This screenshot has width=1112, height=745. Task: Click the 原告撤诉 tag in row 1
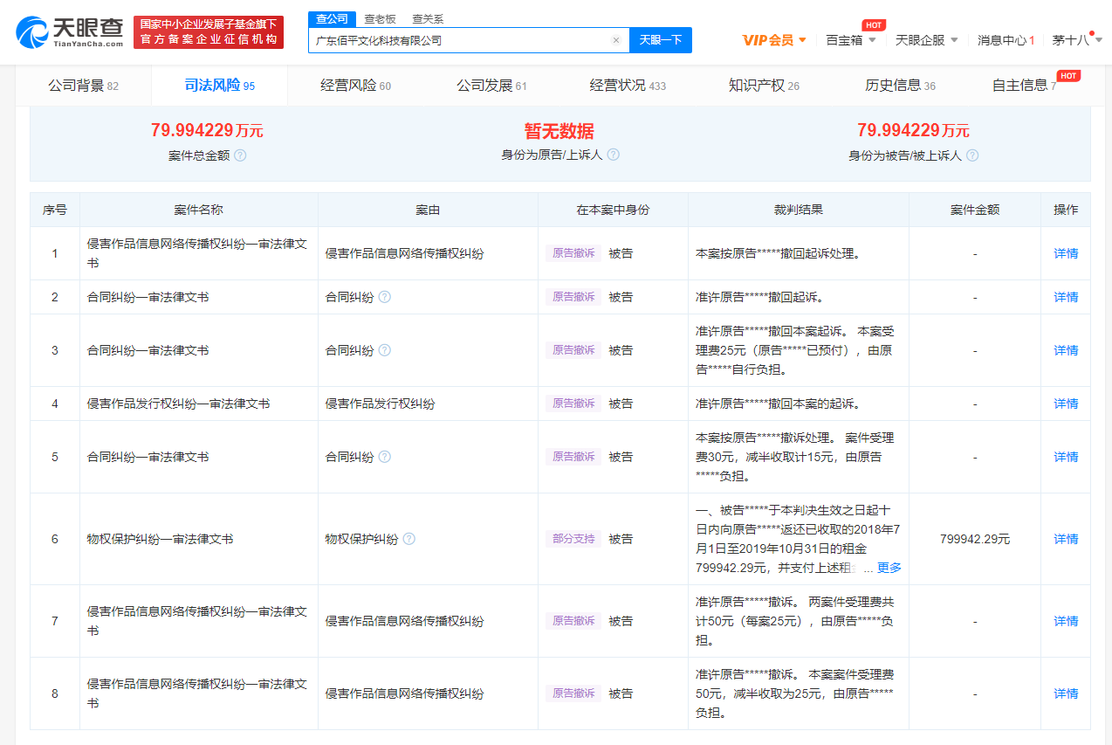coord(573,253)
